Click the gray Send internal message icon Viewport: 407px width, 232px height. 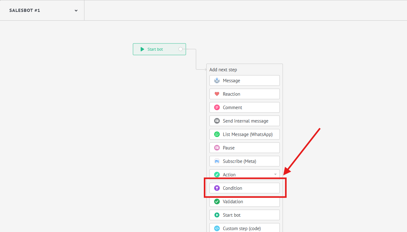point(217,121)
